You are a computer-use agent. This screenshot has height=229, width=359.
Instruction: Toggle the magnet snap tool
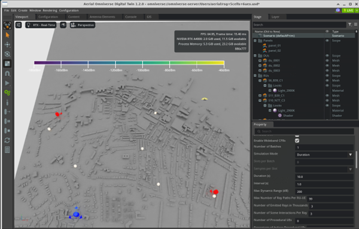pyautogui.click(x=7, y=73)
